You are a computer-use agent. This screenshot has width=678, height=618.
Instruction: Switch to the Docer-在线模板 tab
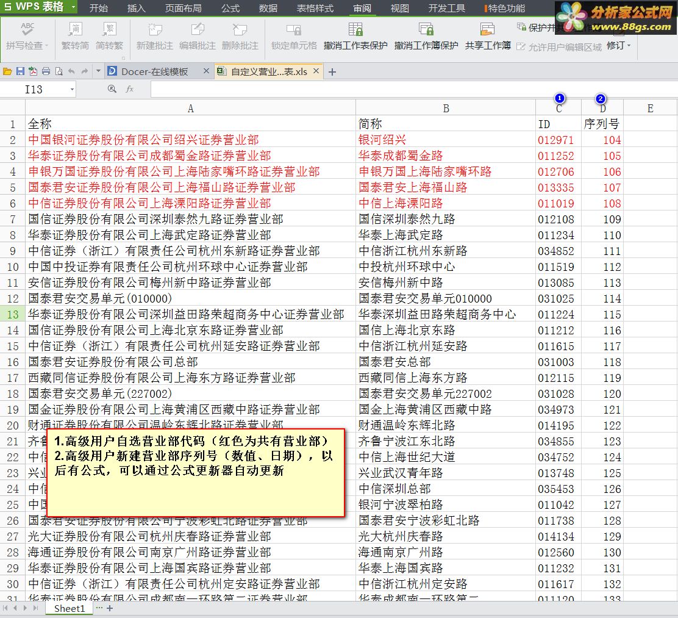[x=155, y=71]
